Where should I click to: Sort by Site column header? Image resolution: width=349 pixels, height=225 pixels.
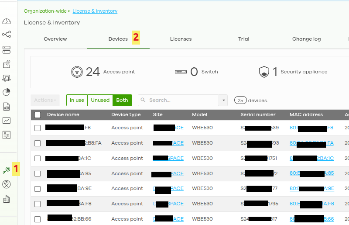point(158,114)
